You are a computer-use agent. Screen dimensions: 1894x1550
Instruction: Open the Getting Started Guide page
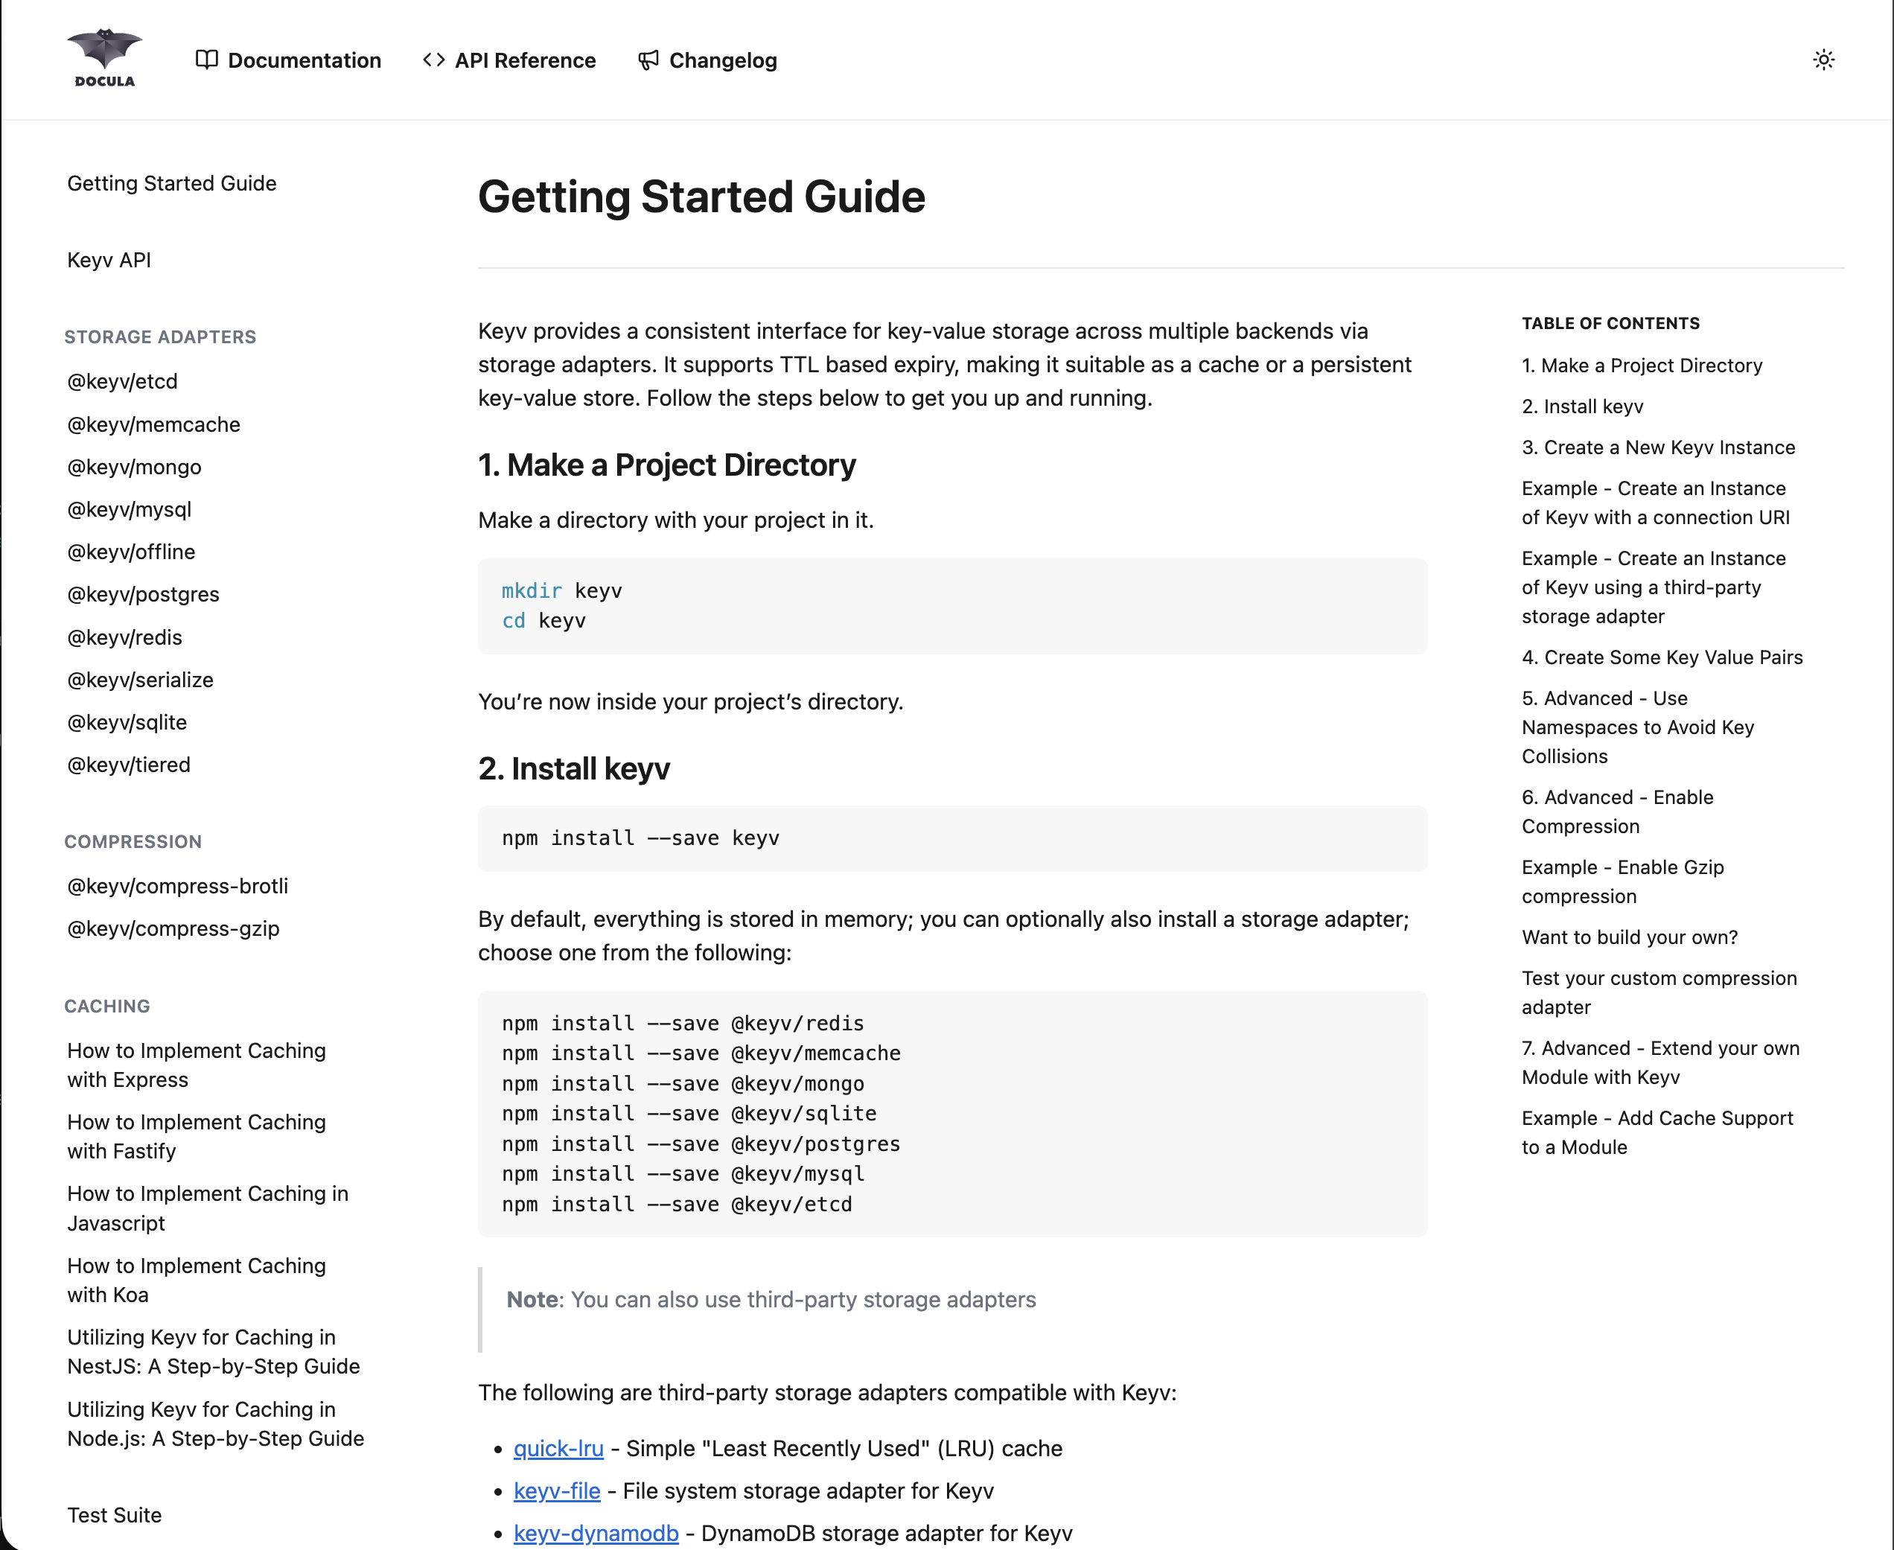[171, 183]
